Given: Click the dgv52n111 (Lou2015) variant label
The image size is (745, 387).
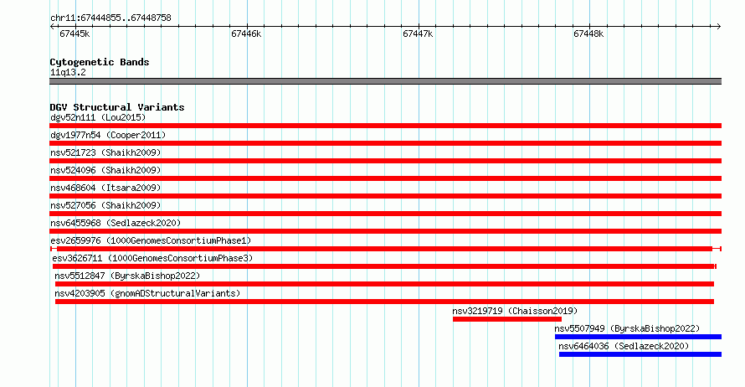Looking at the screenshot, I should [x=98, y=117].
